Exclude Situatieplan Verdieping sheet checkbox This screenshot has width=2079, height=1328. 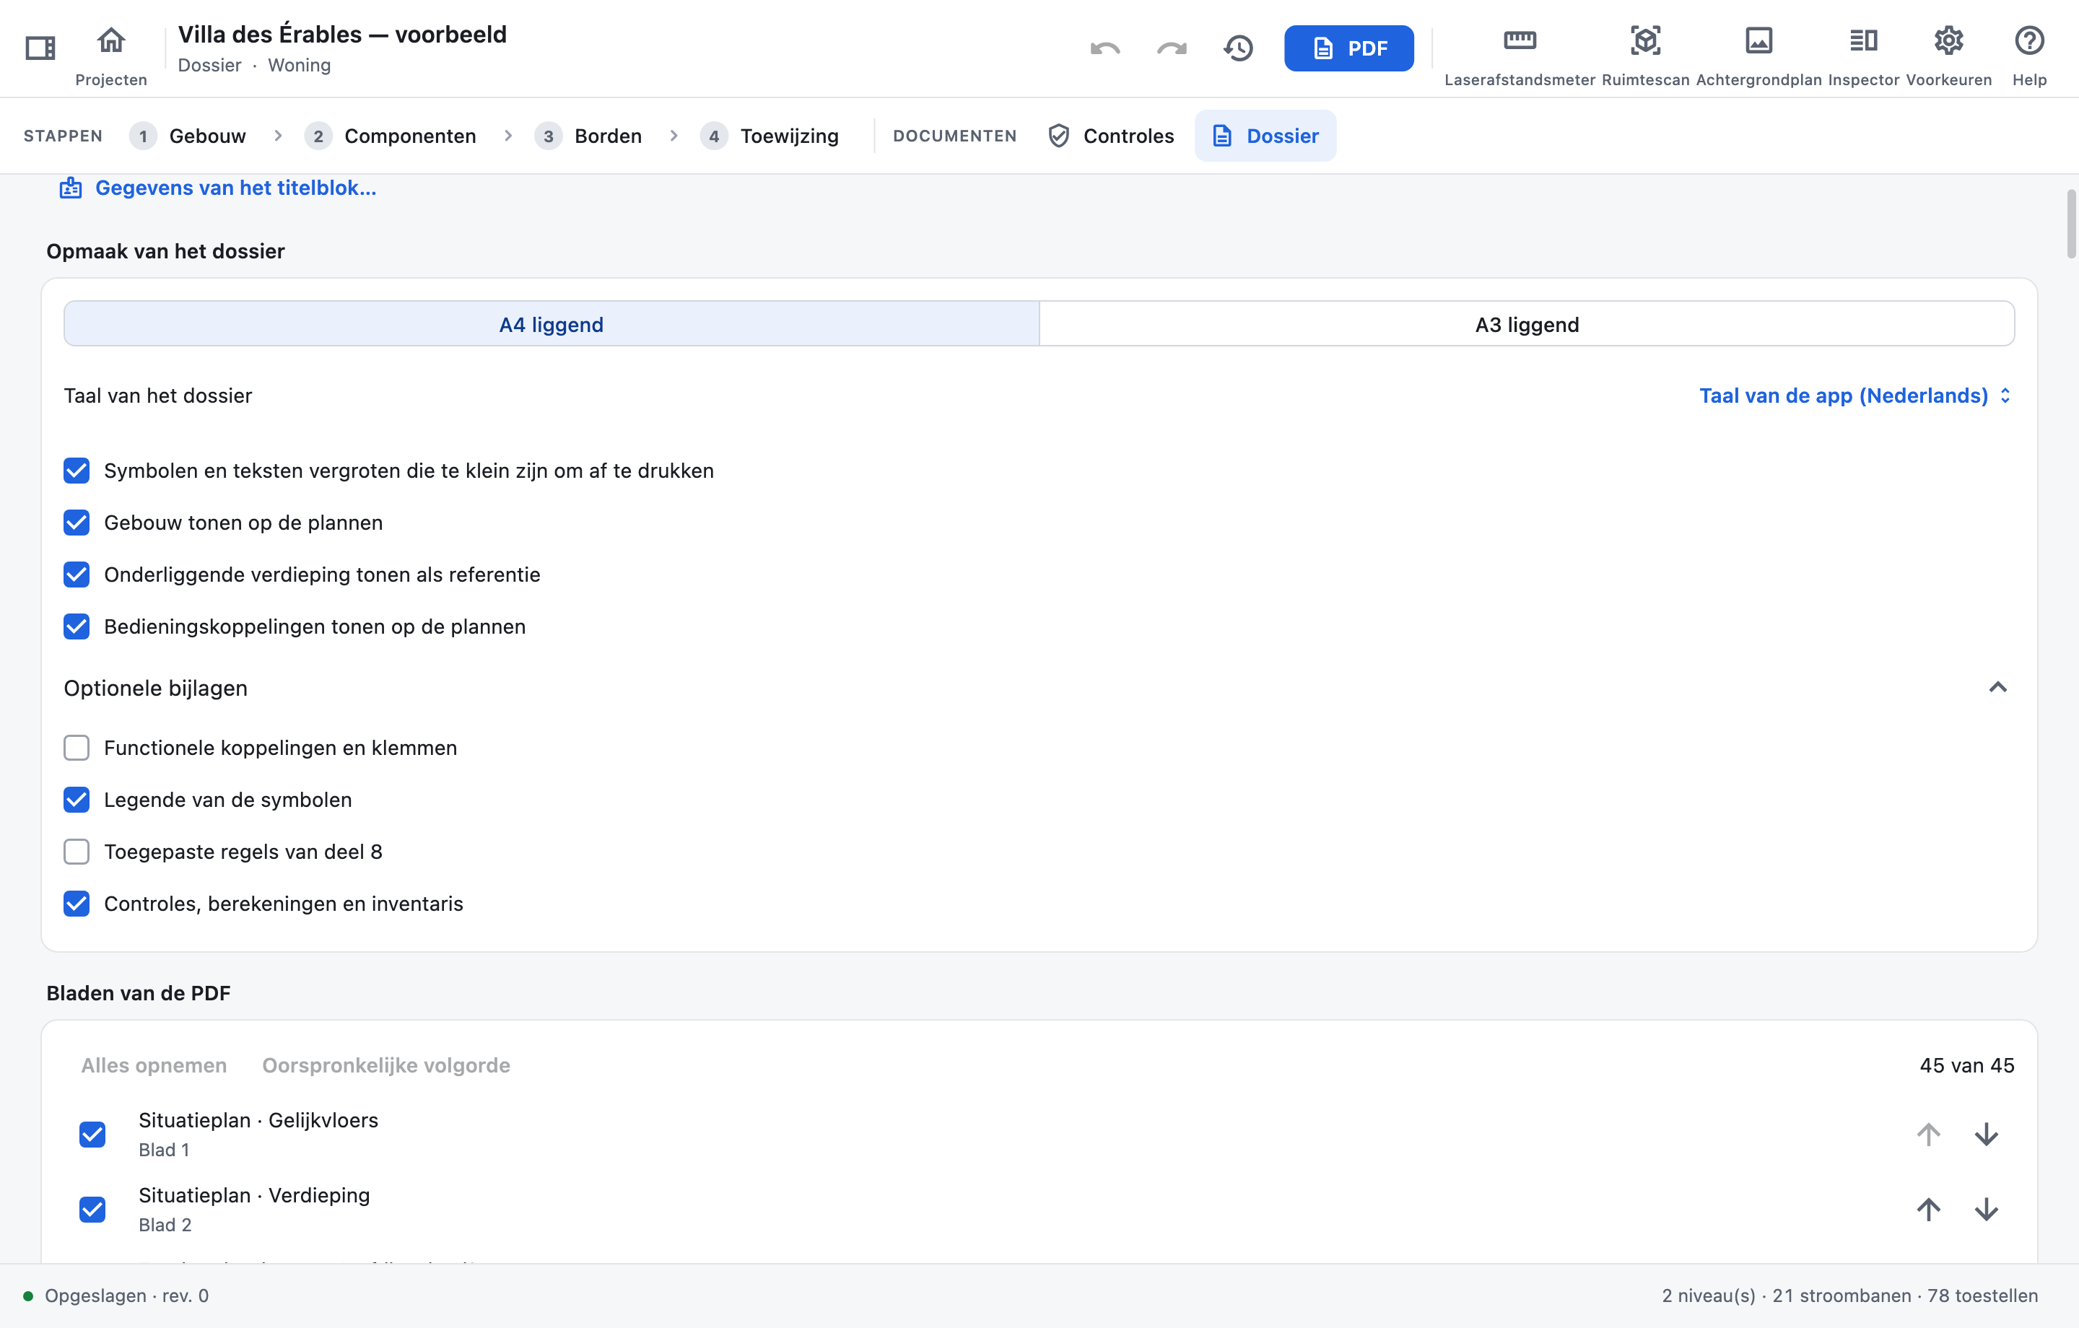point(92,1209)
